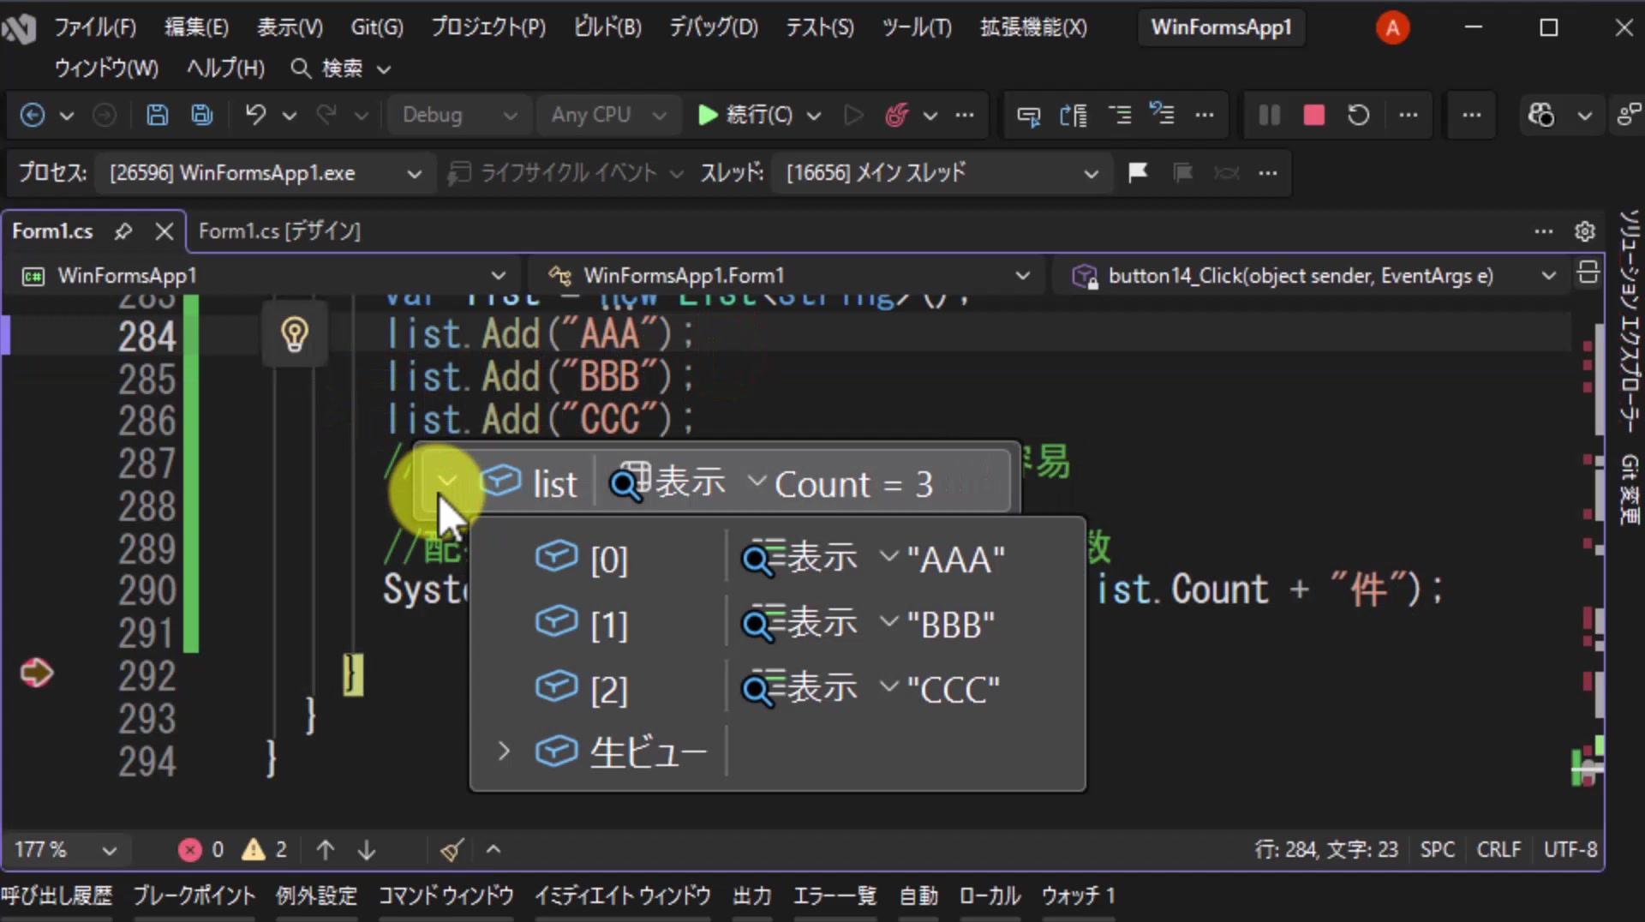Open the Debug configuration dropdown

tap(460, 115)
